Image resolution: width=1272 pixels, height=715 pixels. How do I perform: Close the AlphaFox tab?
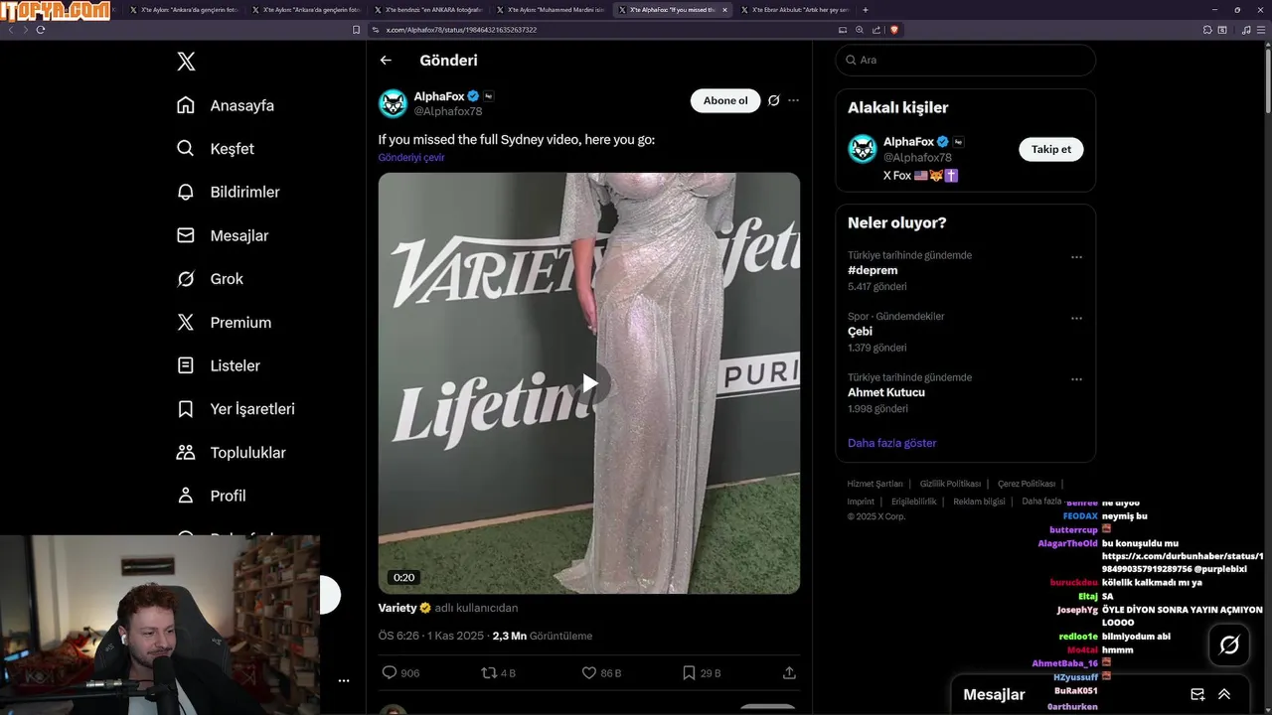[724, 10]
